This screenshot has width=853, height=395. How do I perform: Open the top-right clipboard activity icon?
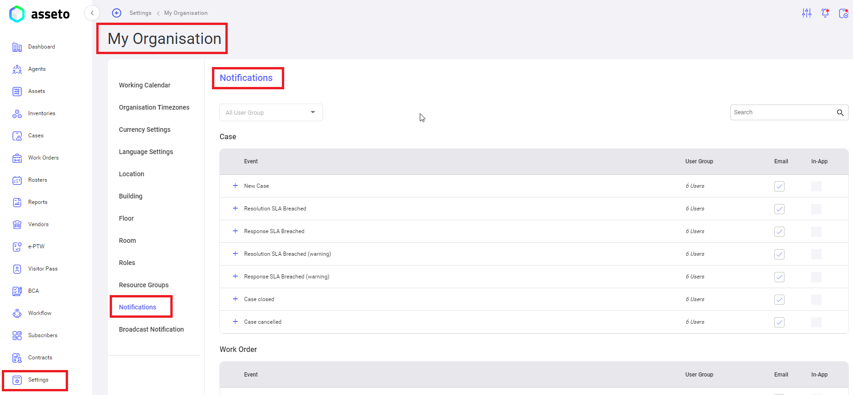pyautogui.click(x=844, y=13)
